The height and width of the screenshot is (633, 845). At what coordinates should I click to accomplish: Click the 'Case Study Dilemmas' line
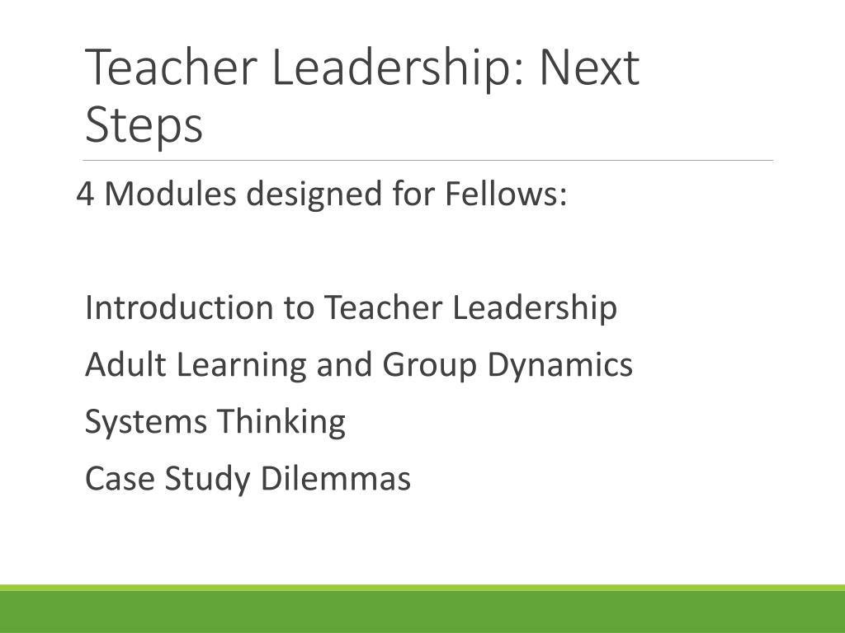click(248, 479)
